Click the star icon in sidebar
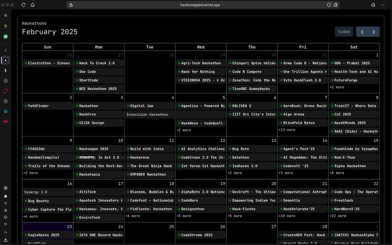Image resolution: width=392 pixels, height=245 pixels. 6,203
